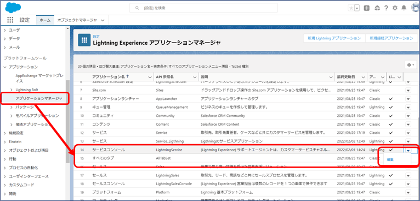The width and height of the screenshot is (420, 201).
Task: Expand パッケージ in sidebar
Action: [11, 107]
